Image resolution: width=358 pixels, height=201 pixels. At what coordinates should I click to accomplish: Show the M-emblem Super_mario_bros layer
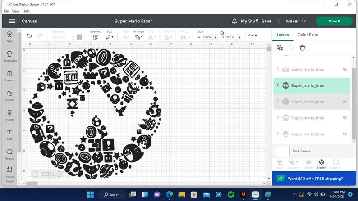point(345,118)
